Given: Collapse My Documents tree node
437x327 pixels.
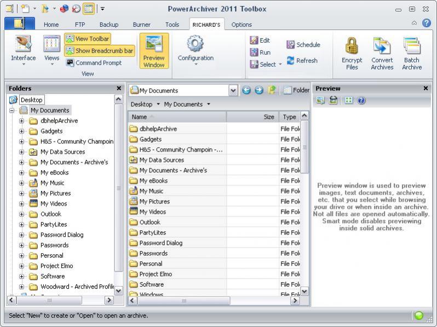Looking at the screenshot, I should tap(12, 110).
